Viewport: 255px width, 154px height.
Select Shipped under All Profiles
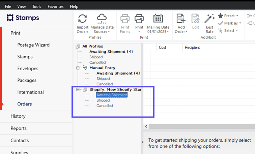click(96, 57)
